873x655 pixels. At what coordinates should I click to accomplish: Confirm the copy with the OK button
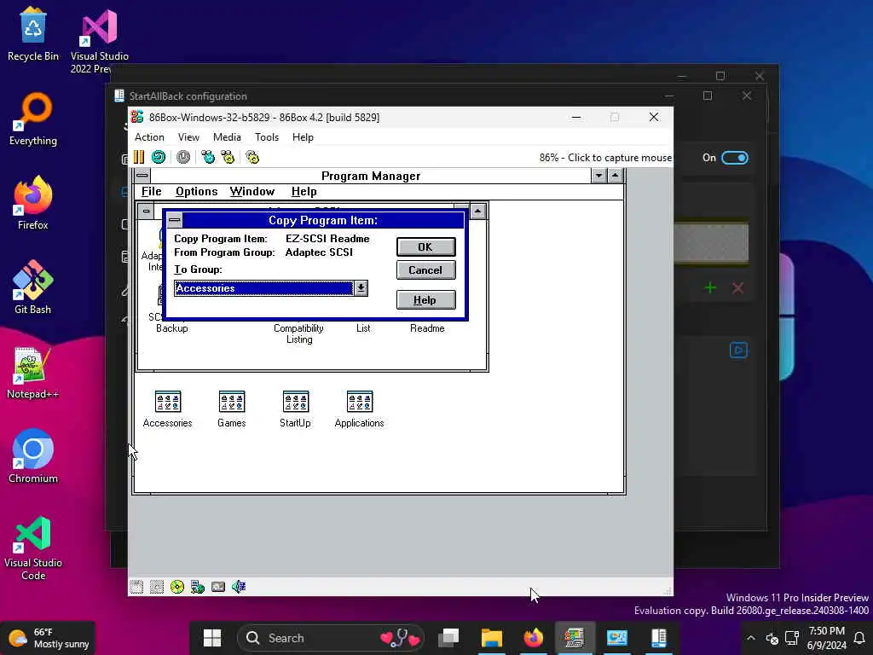426,246
